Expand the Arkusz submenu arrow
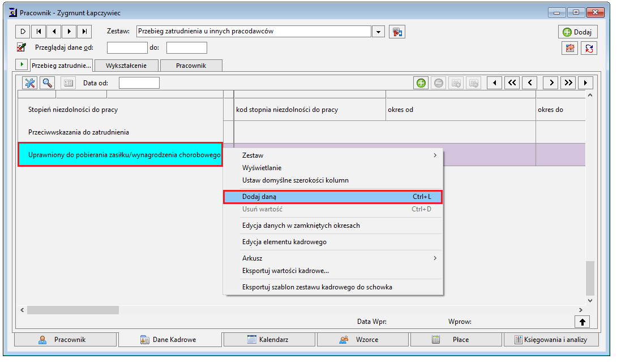The width and height of the screenshot is (621, 364). click(x=435, y=258)
